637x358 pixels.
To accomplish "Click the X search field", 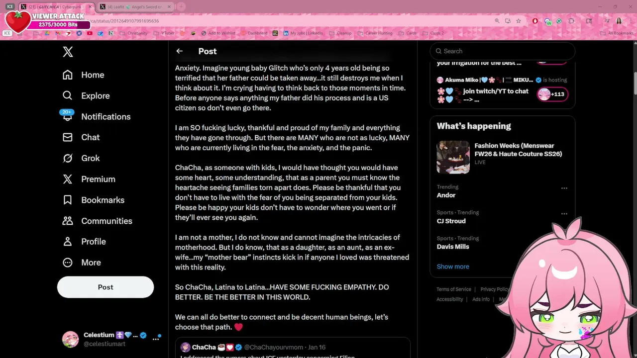I will click(x=503, y=51).
